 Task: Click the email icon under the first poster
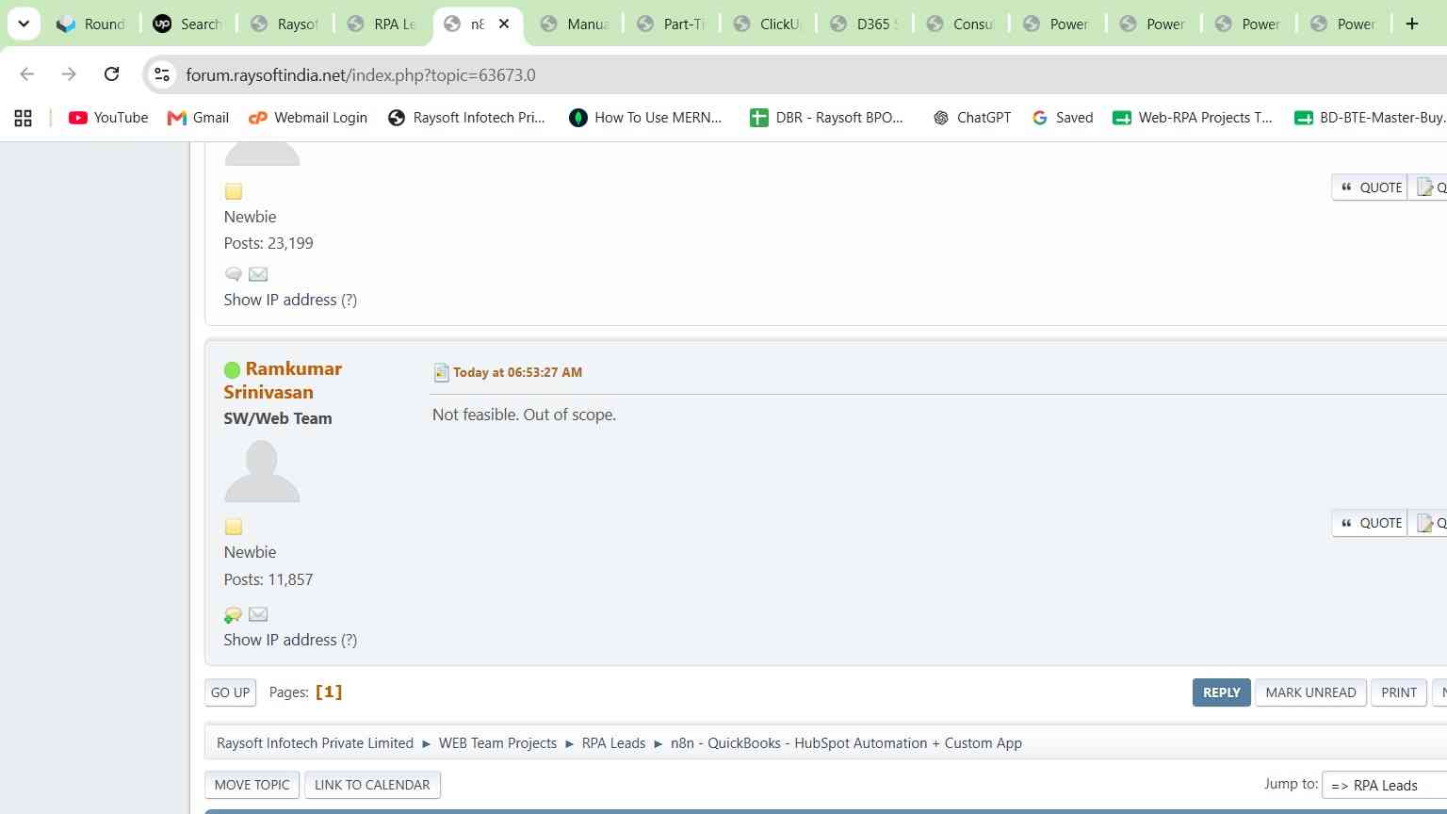[258, 274]
